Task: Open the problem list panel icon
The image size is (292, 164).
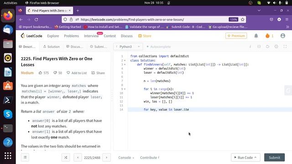Action: point(25,158)
